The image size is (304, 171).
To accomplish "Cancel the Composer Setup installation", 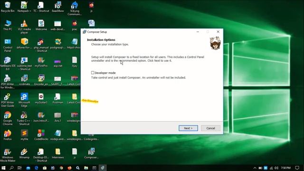I will [x=210, y=128].
